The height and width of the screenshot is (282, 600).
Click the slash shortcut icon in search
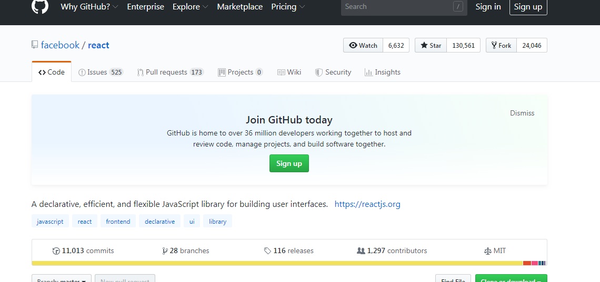pyautogui.click(x=458, y=6)
